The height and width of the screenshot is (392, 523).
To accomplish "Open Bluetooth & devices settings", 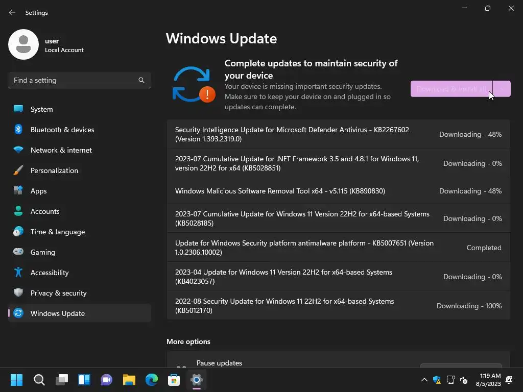I will [x=79, y=129].
